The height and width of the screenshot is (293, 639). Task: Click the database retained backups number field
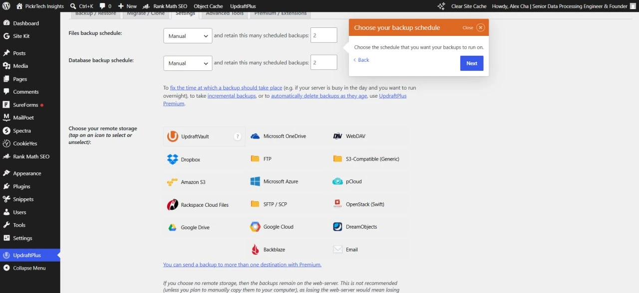(x=324, y=62)
